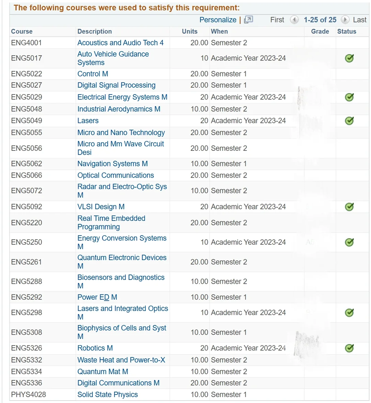Click status checkmark for VLSI Design M
This screenshot has width=371, height=403.
click(x=349, y=206)
